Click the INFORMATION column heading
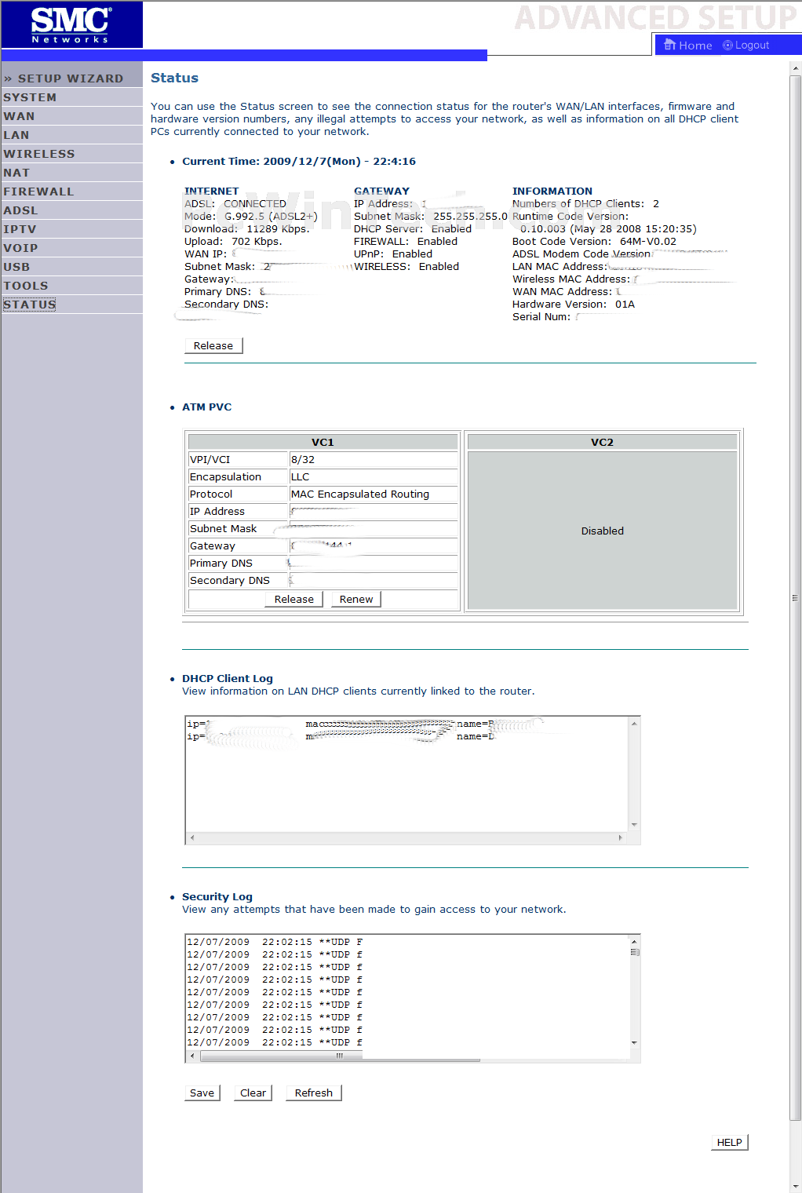Image resolution: width=802 pixels, height=1193 pixels. click(552, 191)
